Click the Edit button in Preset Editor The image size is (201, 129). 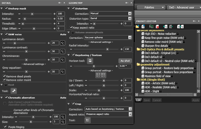pos(138,100)
